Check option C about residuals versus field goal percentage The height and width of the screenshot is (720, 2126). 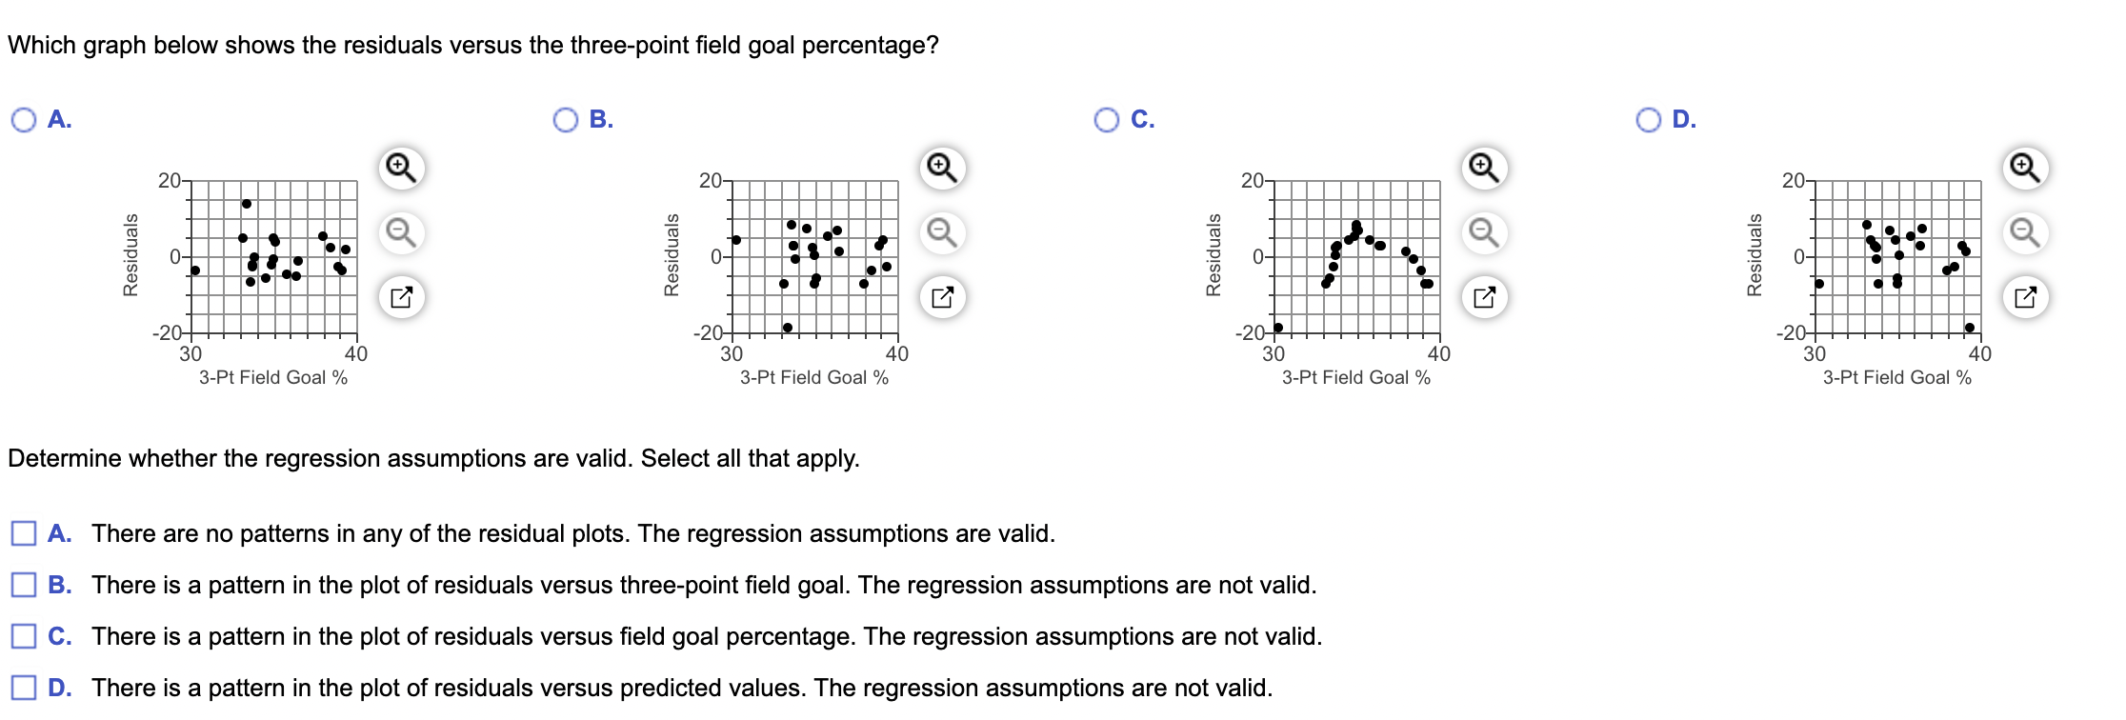pos(23,634)
